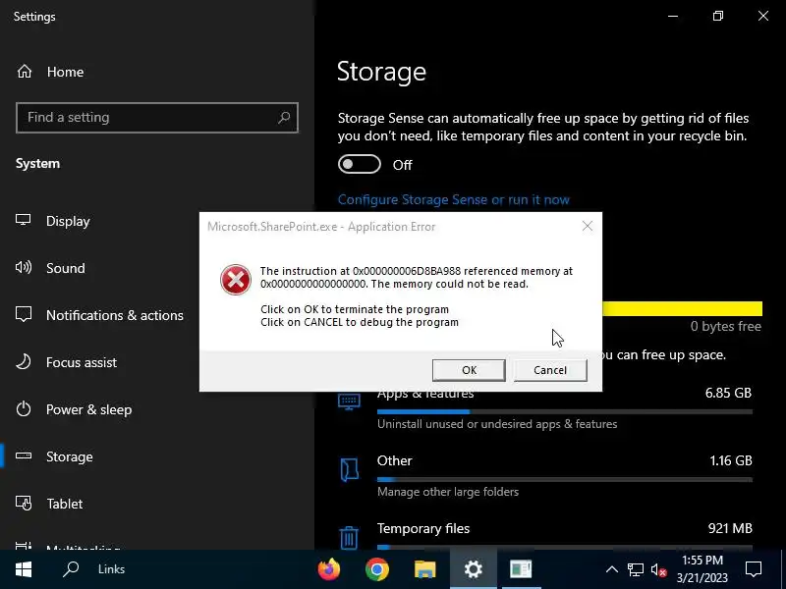Click the 6.85 GB apps size value
Viewport: 786px width, 589px height.
pyautogui.click(x=728, y=393)
